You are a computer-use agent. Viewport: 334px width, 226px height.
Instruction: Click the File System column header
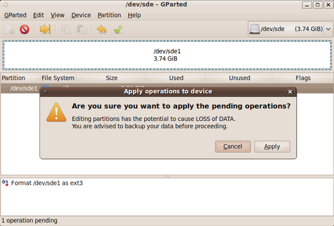point(58,78)
